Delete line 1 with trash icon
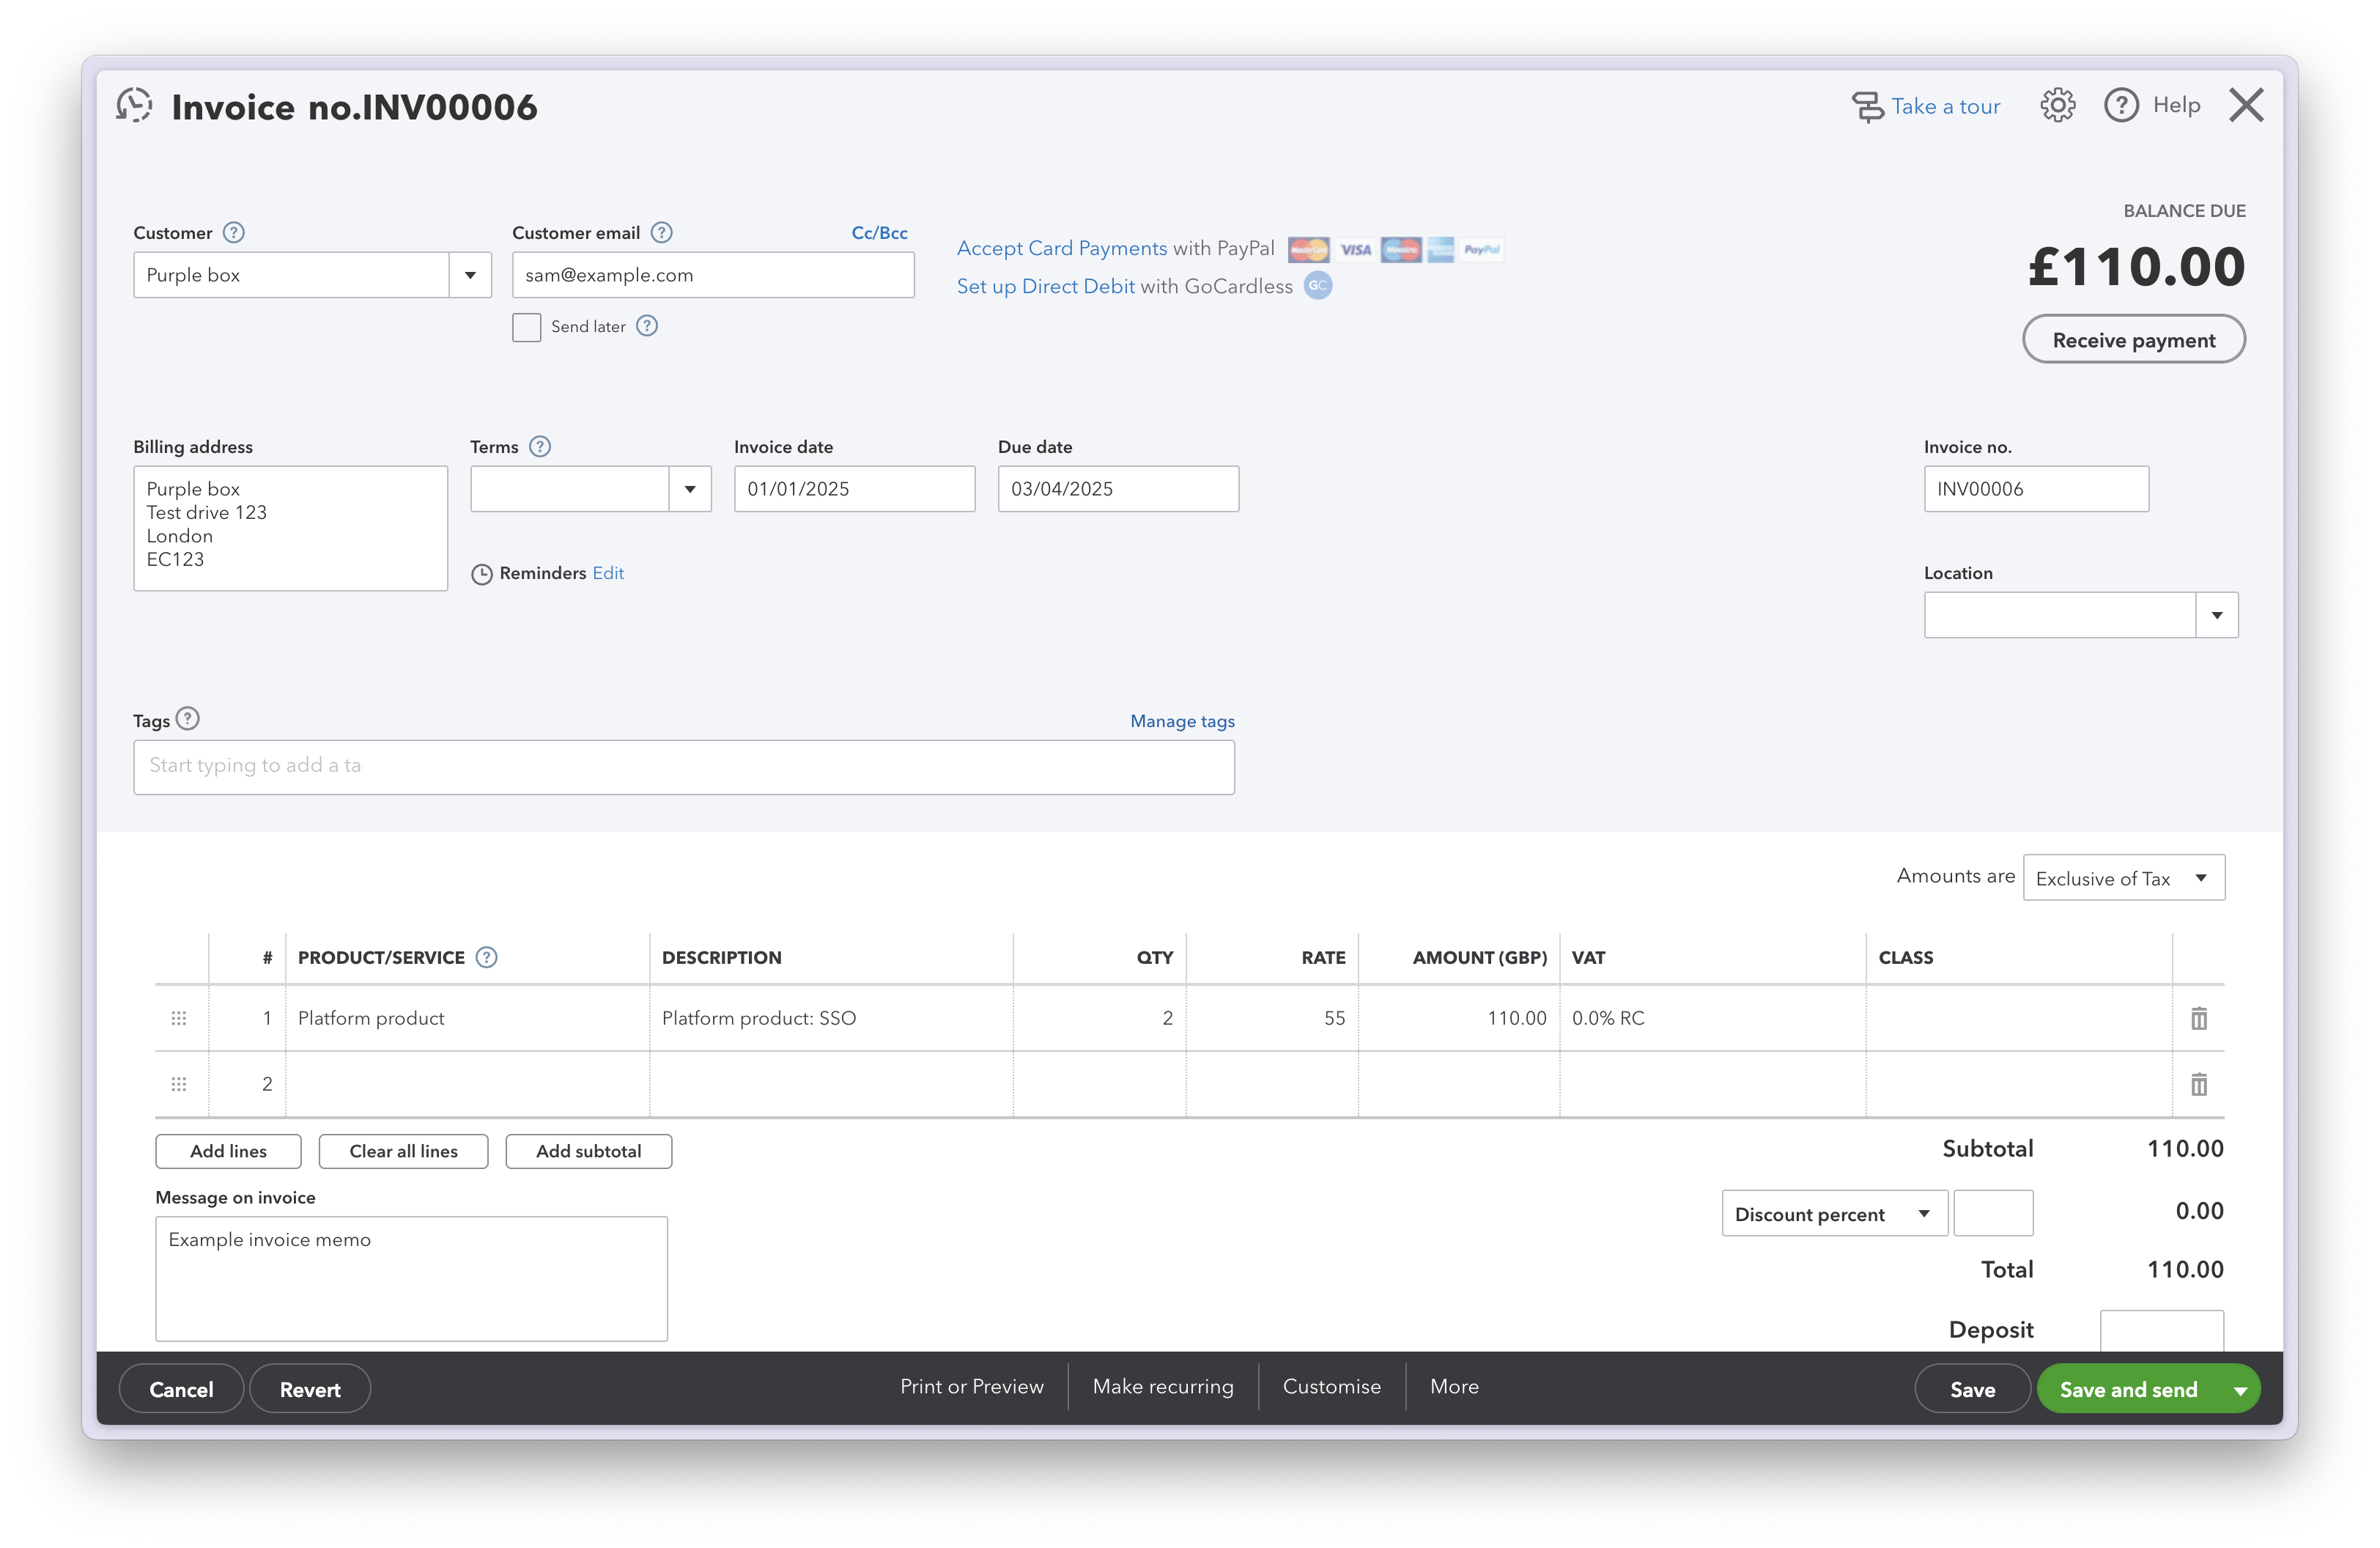 click(x=2199, y=1018)
